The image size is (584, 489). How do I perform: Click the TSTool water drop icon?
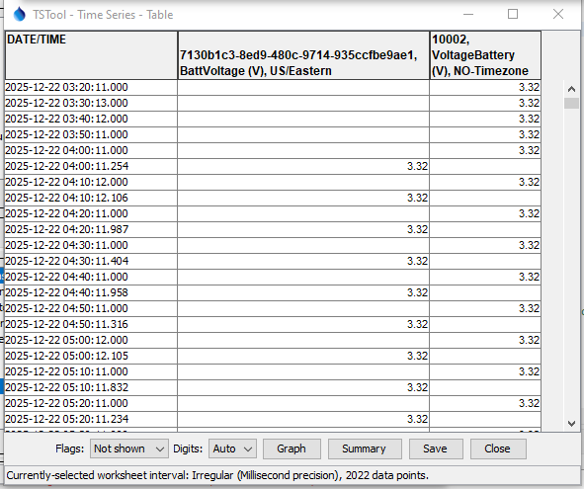tap(19, 15)
